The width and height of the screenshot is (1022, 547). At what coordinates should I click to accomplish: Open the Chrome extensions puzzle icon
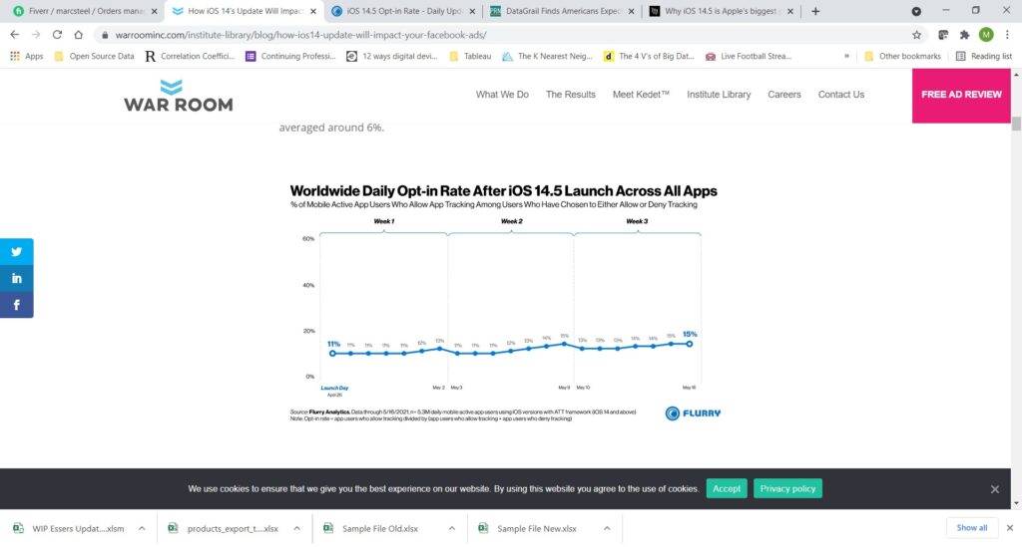click(964, 34)
